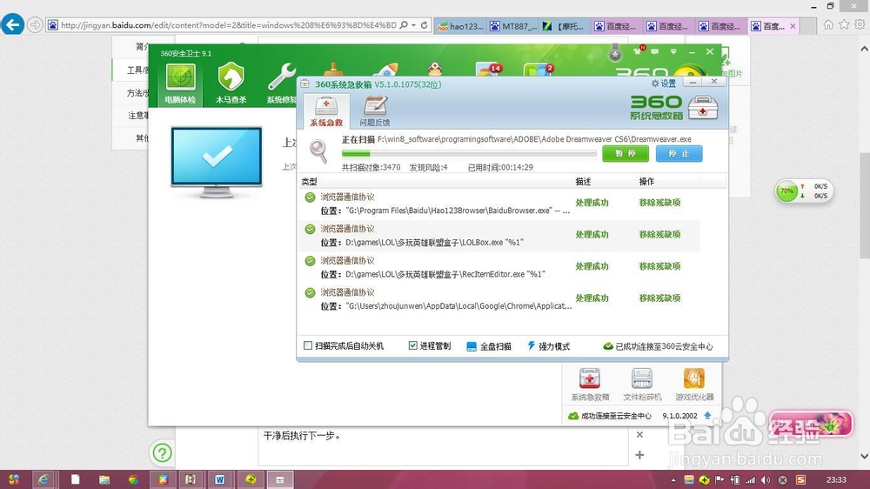Select the RecItemEditor.exe location text

click(432, 274)
